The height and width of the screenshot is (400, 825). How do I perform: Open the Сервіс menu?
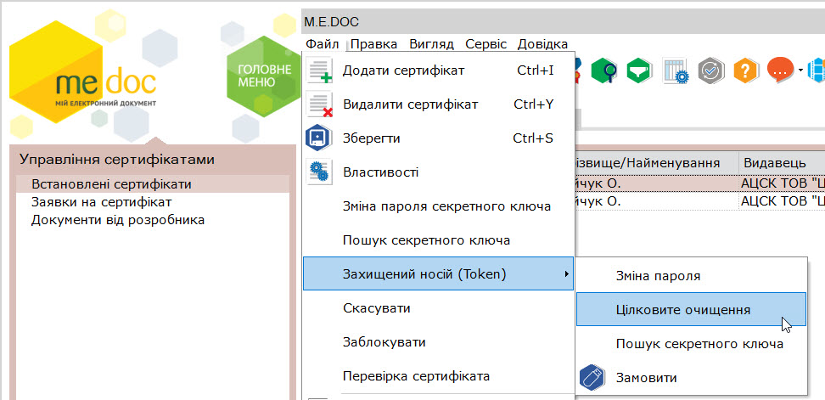click(x=486, y=44)
